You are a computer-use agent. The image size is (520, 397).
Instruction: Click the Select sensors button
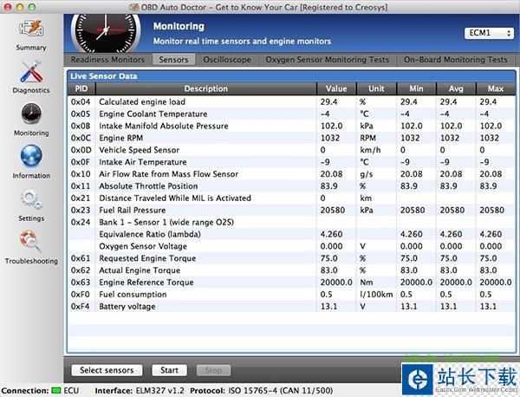click(x=107, y=370)
